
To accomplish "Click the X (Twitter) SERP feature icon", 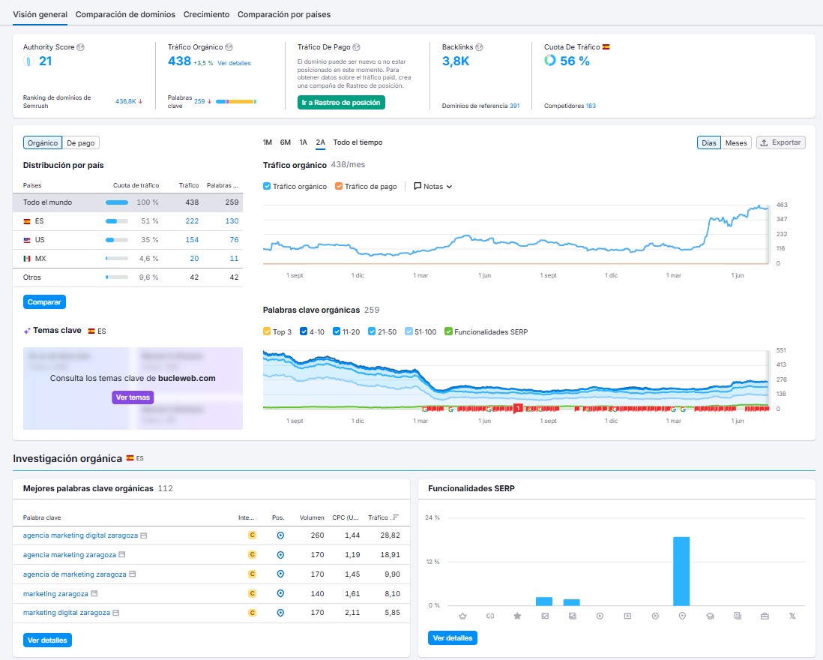I will pos(792,616).
